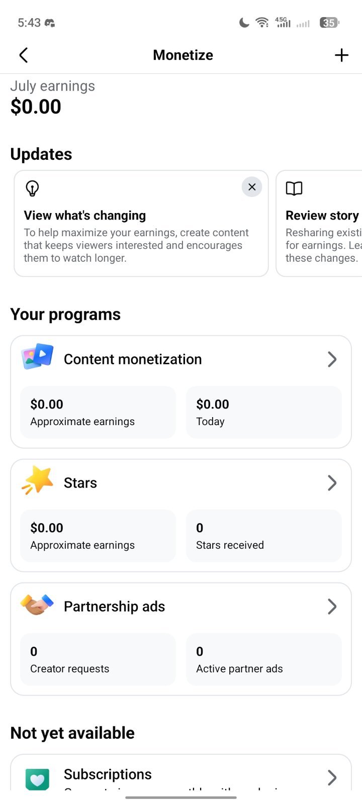Tap the open book icon
Viewport: 362px width, 804px height.
tap(294, 188)
